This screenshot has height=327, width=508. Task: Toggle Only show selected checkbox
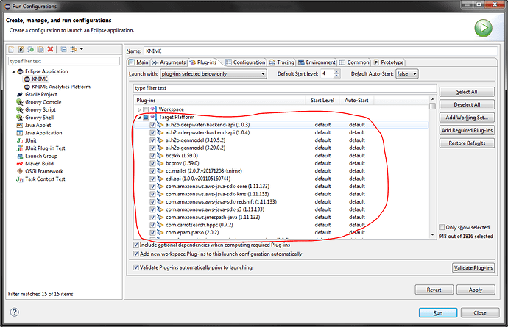tap(442, 227)
